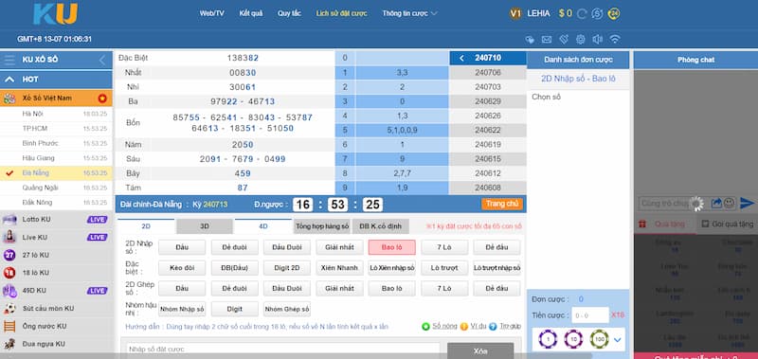This screenshot has height=359, width=758.
Task: Select the Bao lô bet type in 2D Nhập số
Action: tap(391, 247)
